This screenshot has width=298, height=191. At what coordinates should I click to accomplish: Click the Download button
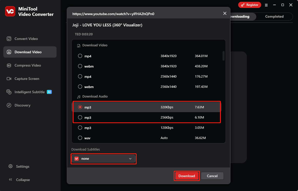coord(186,176)
